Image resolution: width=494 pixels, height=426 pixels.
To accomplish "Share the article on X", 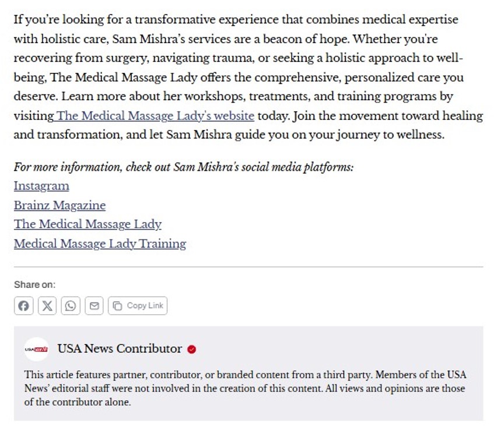I will pyautogui.click(x=47, y=306).
